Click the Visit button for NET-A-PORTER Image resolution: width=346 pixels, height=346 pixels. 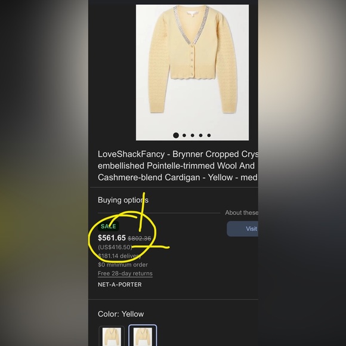(243, 229)
